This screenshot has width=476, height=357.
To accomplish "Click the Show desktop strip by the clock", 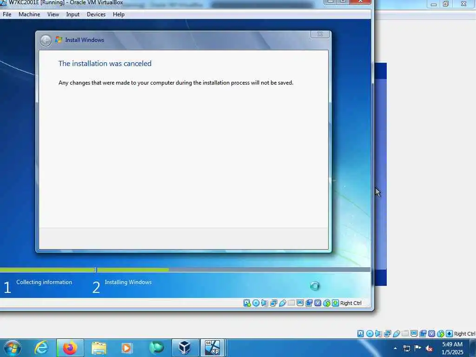I will coord(473,348).
